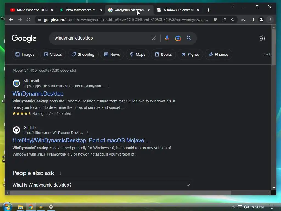Click the clock showing 9:33 PM
Screen dimensions: 281x211
[258, 207]
